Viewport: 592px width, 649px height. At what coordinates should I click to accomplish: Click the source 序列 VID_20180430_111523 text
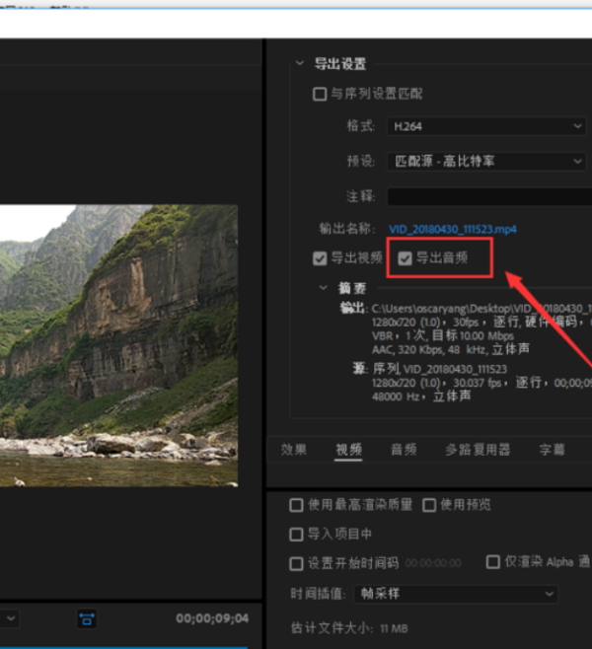[440, 369]
